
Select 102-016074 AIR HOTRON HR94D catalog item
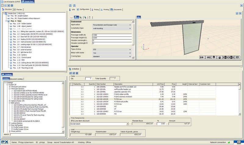pyautogui.click(x=25, y=91)
